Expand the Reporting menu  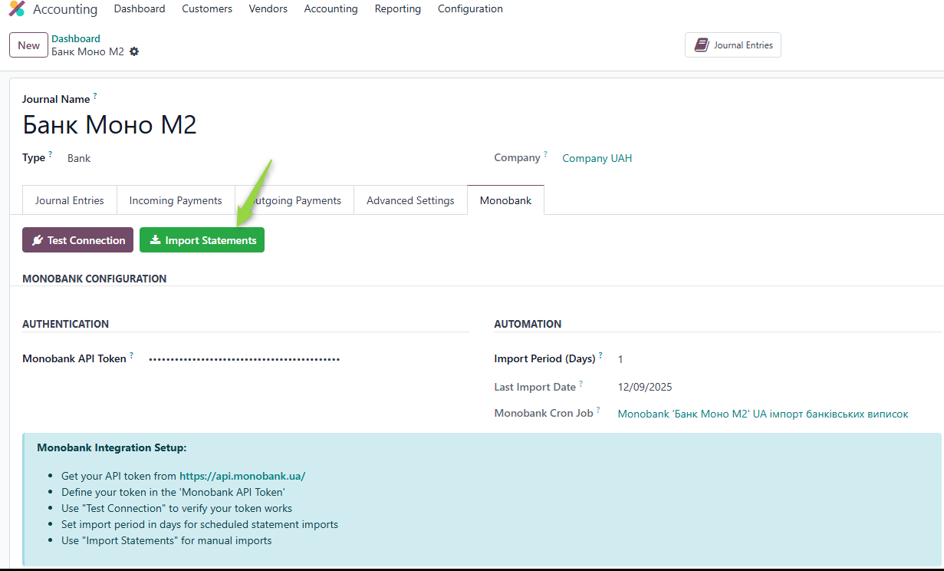pos(397,9)
